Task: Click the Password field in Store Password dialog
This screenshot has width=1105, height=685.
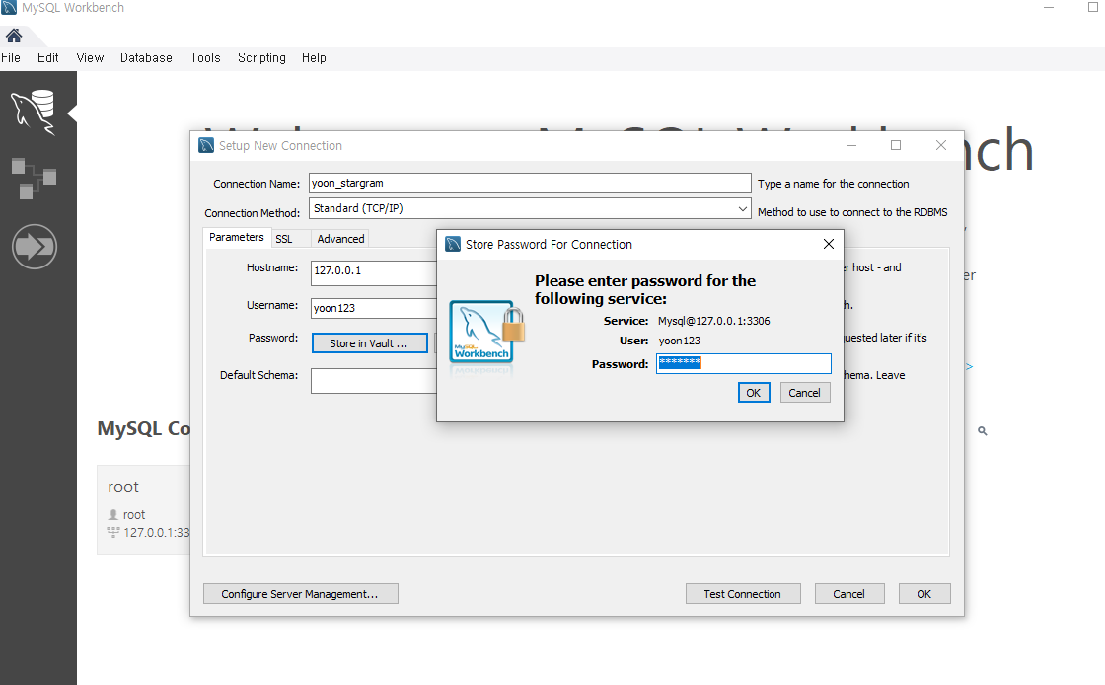Action: pyautogui.click(x=744, y=363)
